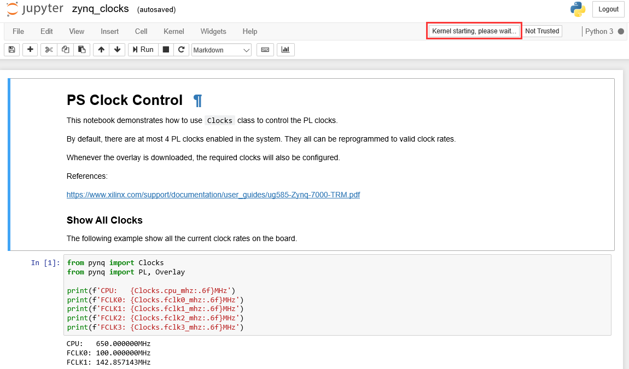Click the Logout button

[x=608, y=9]
